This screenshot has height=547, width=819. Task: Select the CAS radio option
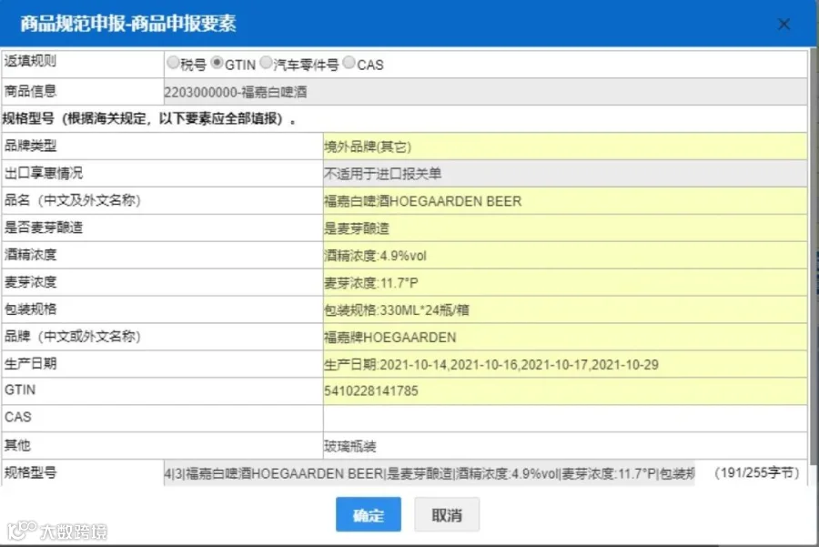[x=349, y=63]
